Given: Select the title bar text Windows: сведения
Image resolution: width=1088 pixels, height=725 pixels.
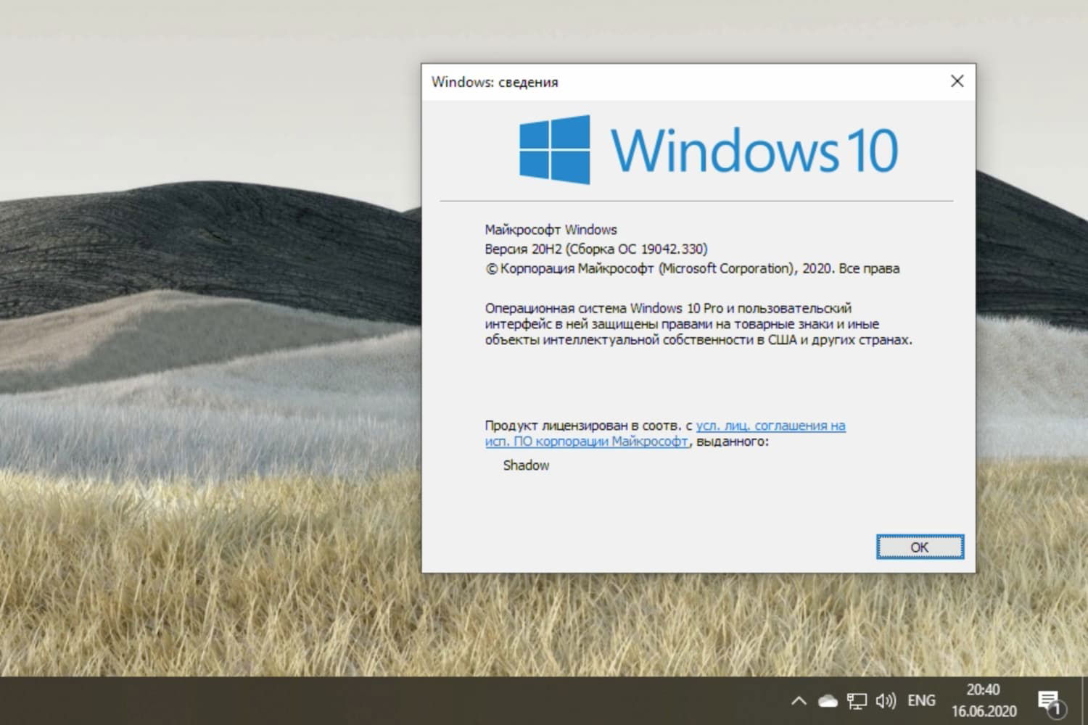Looking at the screenshot, I should (495, 82).
